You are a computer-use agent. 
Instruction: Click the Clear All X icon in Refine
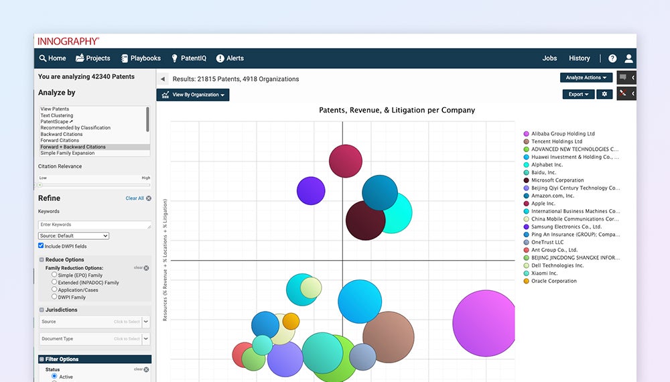point(149,198)
